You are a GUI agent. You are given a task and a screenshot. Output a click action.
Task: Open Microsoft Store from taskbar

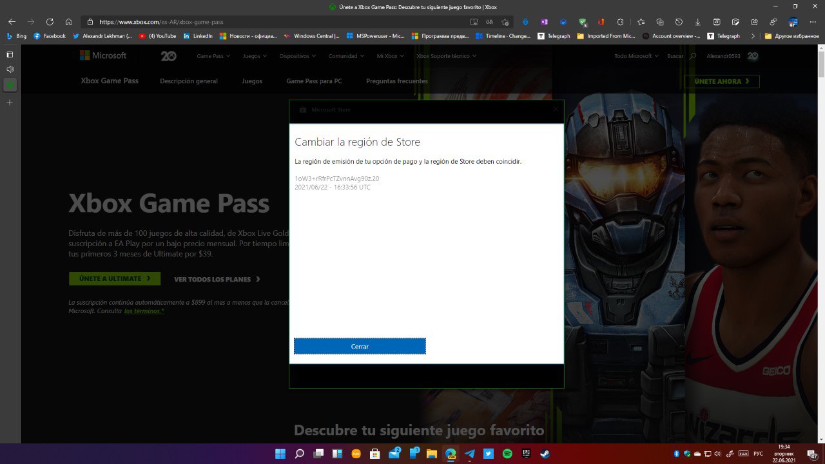pyautogui.click(x=374, y=454)
